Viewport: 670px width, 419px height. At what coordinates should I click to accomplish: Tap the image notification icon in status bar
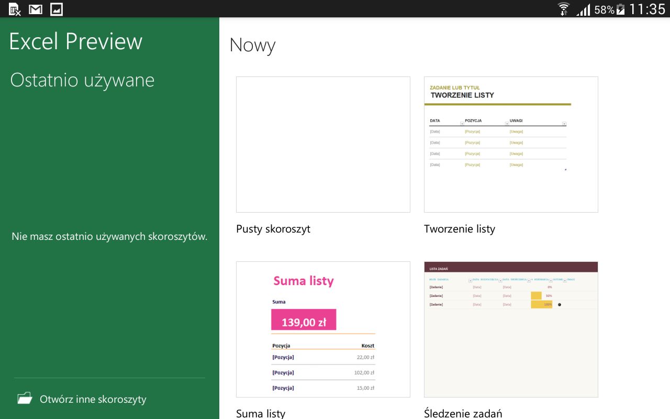pos(57,9)
